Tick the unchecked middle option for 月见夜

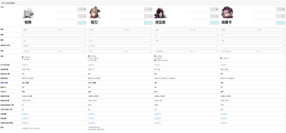click(x=155, y=58)
